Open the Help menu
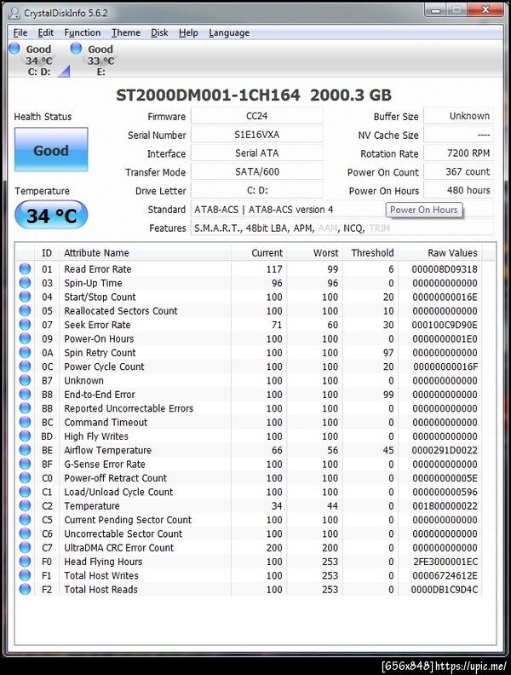This screenshot has width=511, height=675. coord(188,32)
